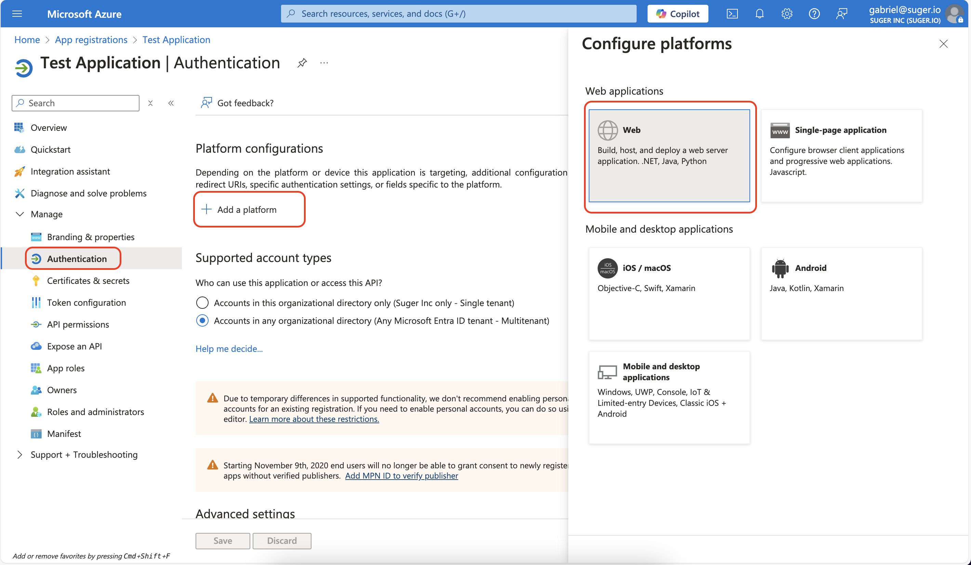Open the account avatar for gabriel@suger.io
The width and height of the screenshot is (971, 565).
click(954, 14)
